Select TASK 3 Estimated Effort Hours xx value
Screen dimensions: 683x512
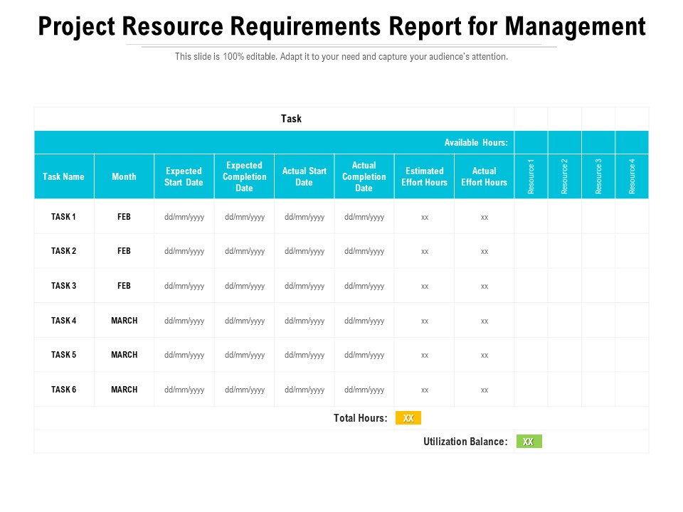coord(425,287)
